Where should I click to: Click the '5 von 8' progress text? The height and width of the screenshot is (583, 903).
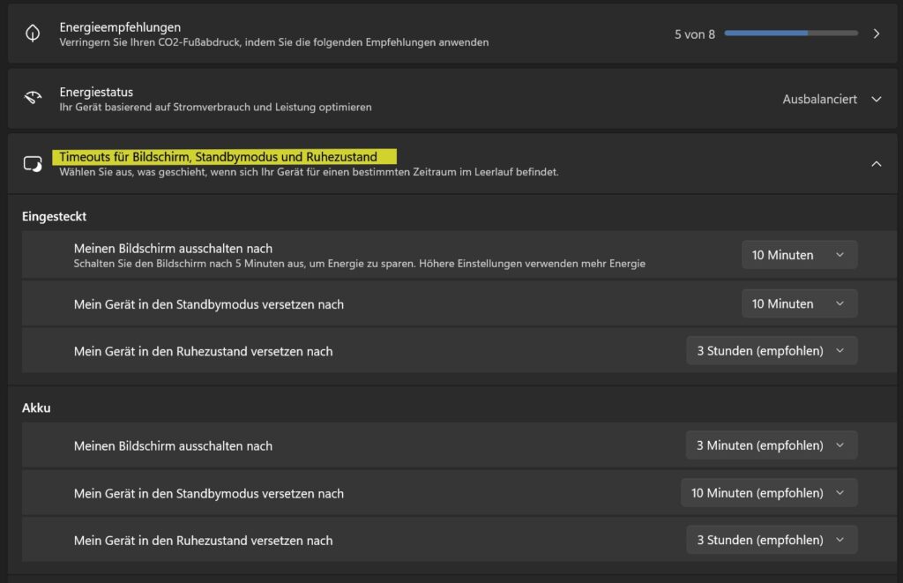pyautogui.click(x=695, y=34)
